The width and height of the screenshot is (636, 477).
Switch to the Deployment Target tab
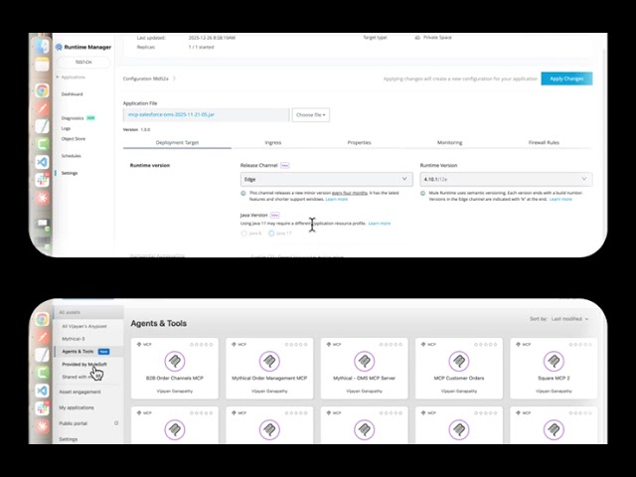point(177,142)
